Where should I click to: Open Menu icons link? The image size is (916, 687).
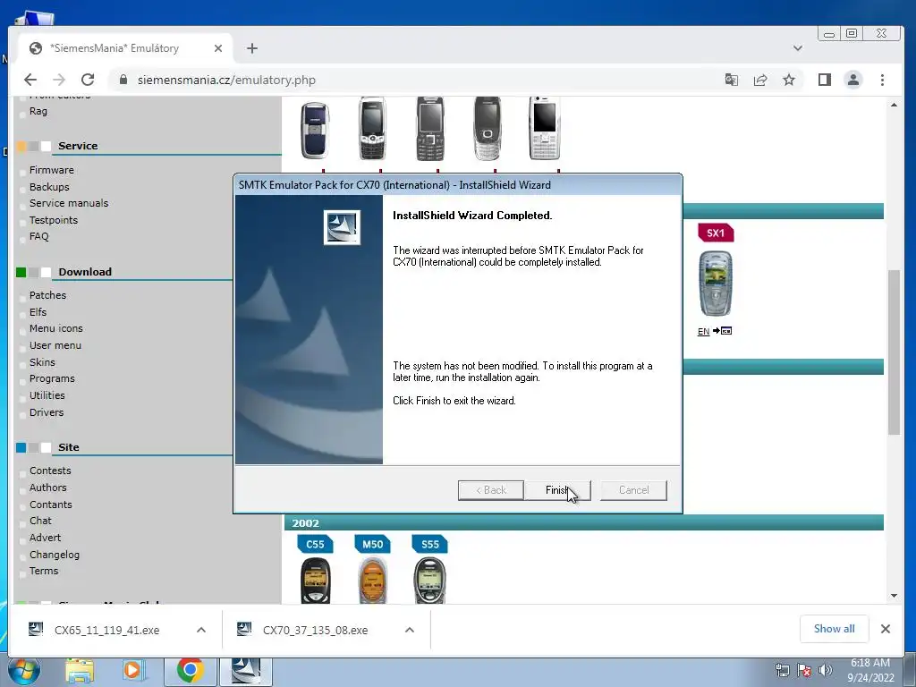tap(56, 328)
